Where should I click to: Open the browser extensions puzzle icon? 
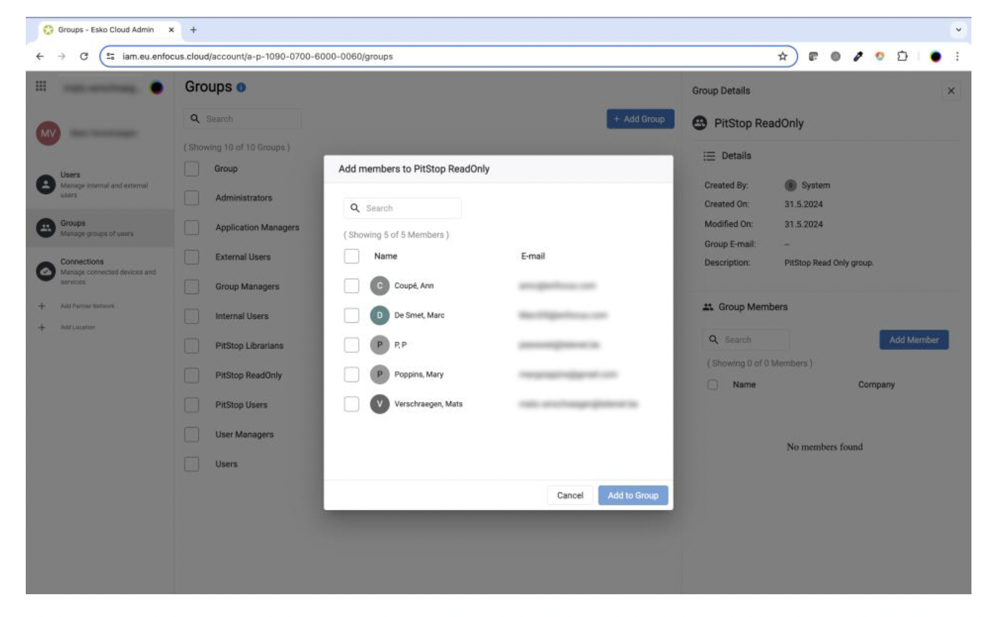pyautogui.click(x=902, y=56)
